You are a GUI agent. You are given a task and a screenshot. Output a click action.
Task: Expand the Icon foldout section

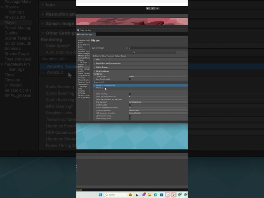[140, 59]
